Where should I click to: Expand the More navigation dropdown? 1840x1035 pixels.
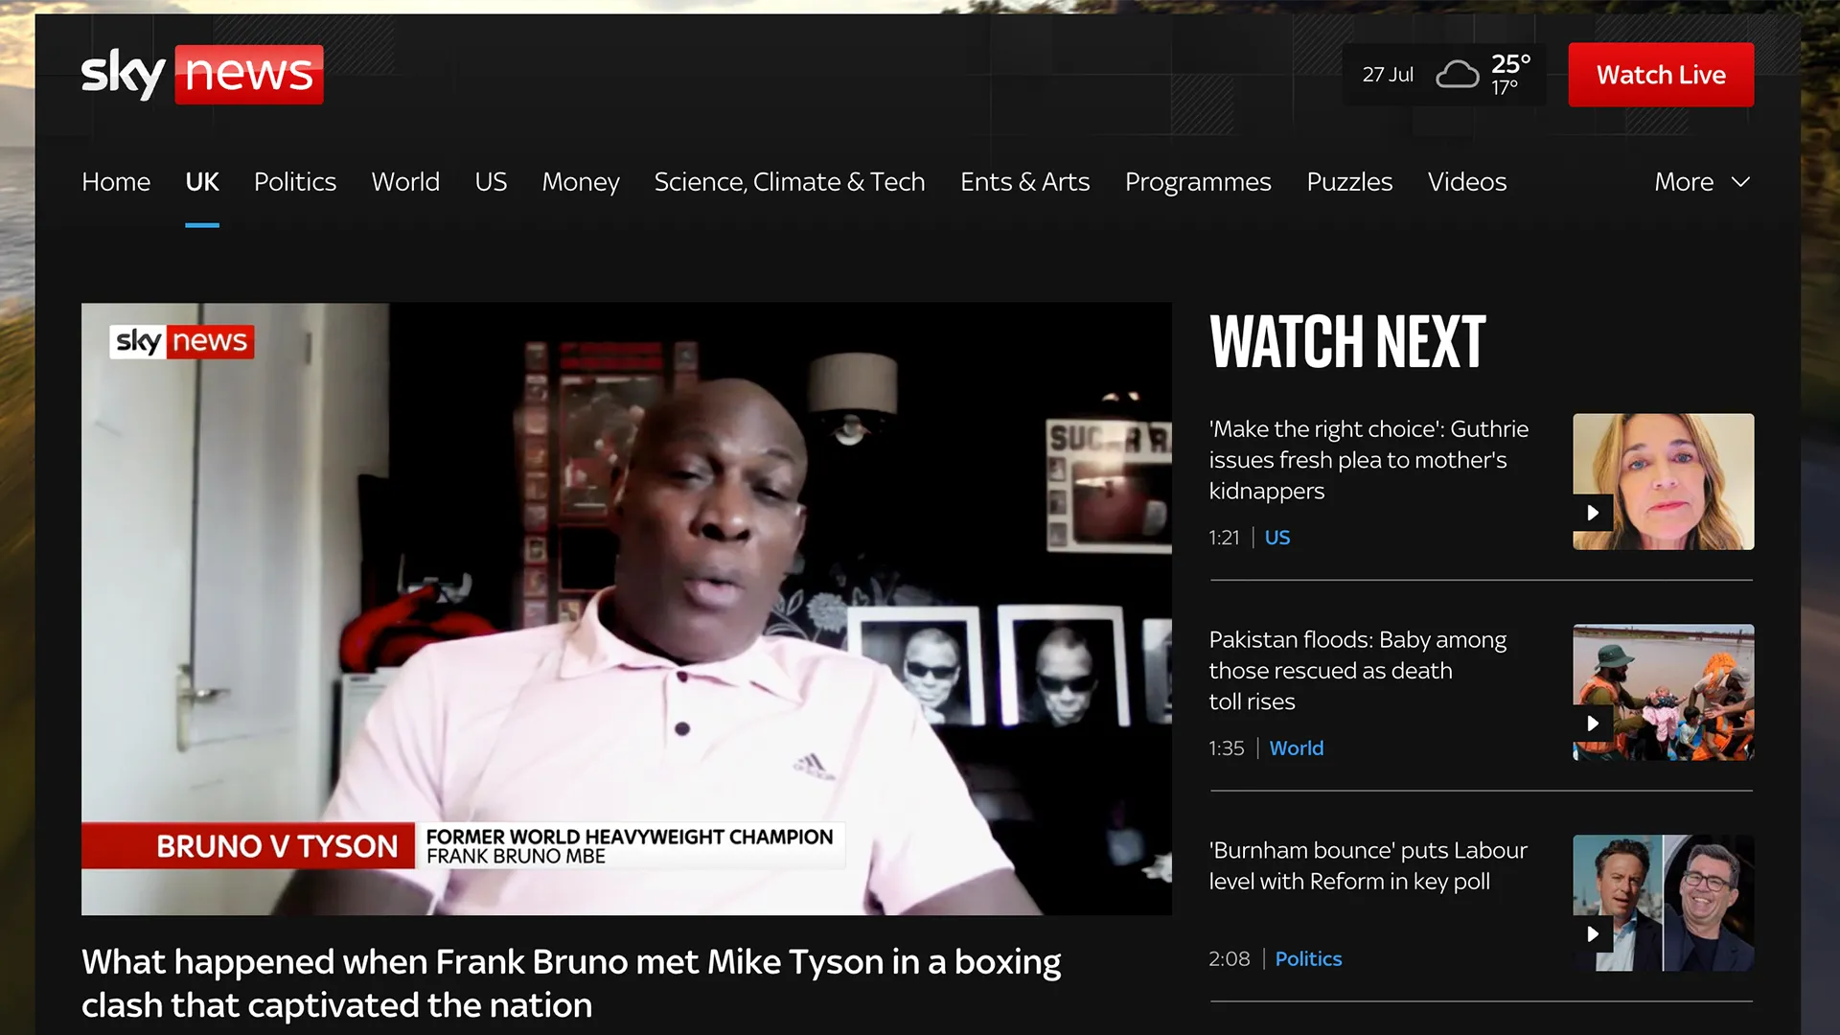1703,182
